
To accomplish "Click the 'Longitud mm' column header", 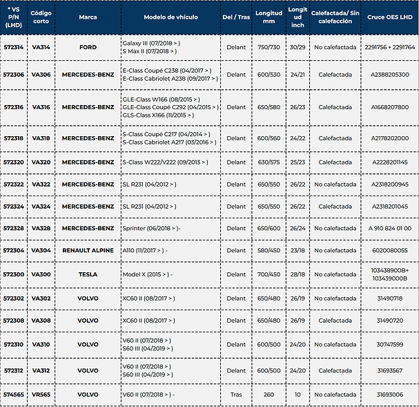I will pos(269,17).
